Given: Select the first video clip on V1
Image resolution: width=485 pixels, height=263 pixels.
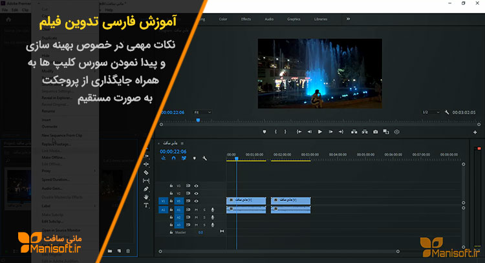Looking at the screenshot, I should tap(246, 200).
